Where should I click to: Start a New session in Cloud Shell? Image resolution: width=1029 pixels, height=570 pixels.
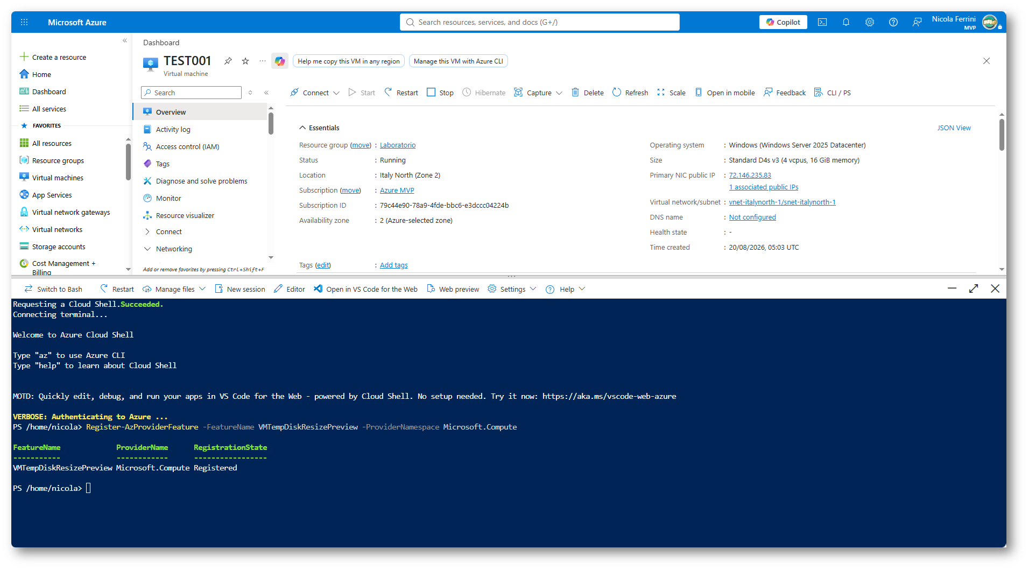pyautogui.click(x=240, y=289)
